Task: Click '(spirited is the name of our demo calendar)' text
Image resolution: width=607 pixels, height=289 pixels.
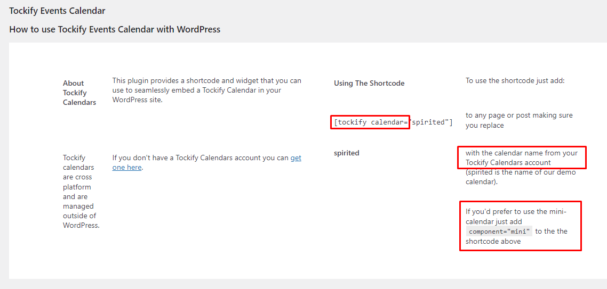Action: (521, 177)
